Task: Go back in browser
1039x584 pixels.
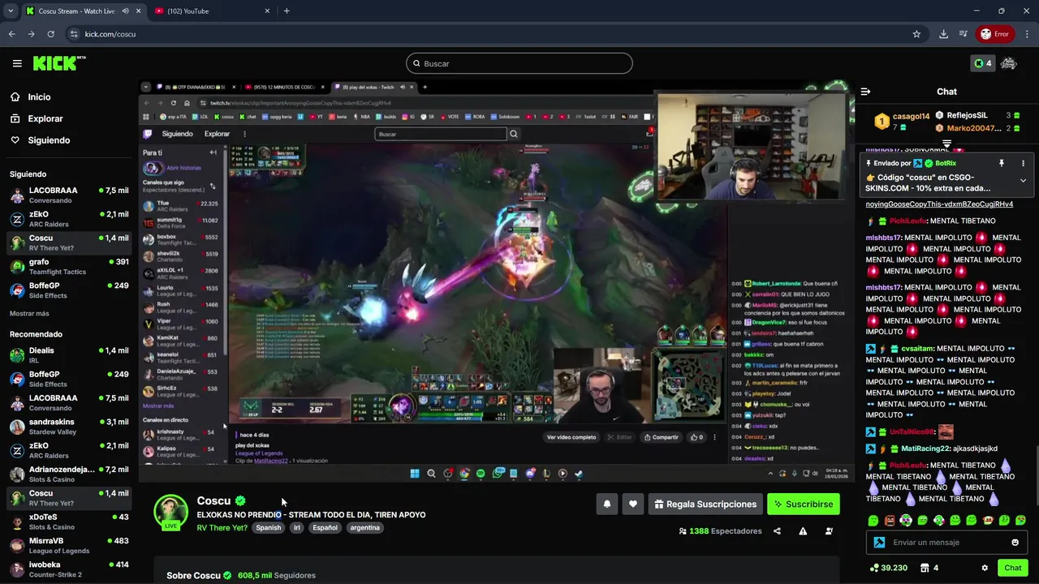Action: pos(11,34)
